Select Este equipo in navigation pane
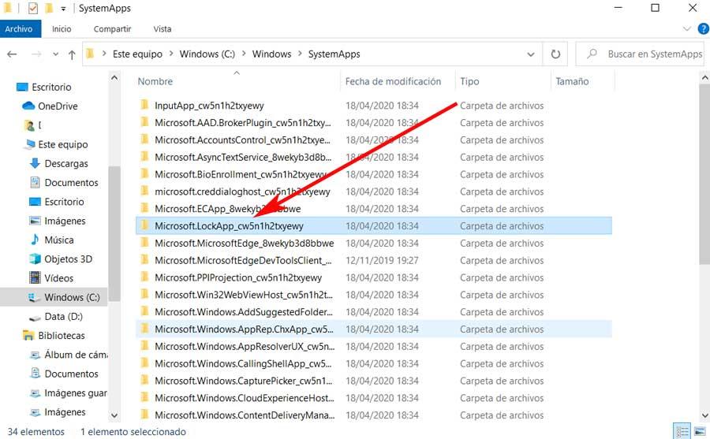 point(63,144)
